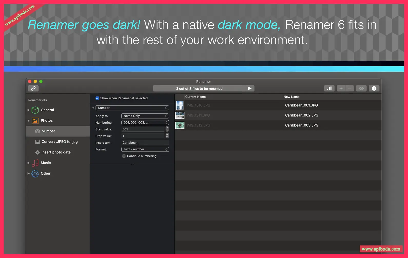Screen dimensions: 408x258
Task: Open the Numbering style dropdown
Action: tap(145, 123)
